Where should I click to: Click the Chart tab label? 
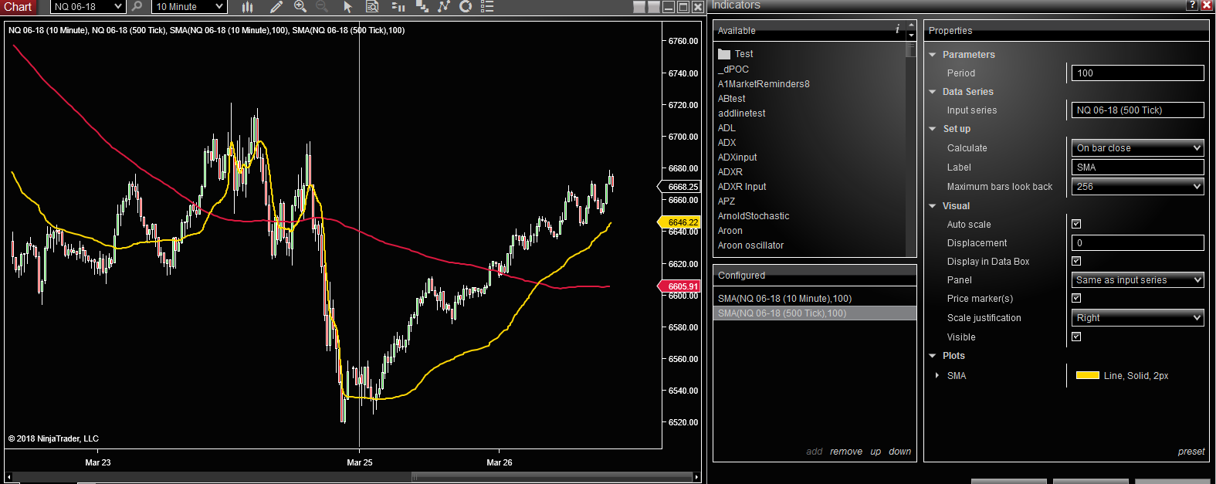tap(18, 6)
